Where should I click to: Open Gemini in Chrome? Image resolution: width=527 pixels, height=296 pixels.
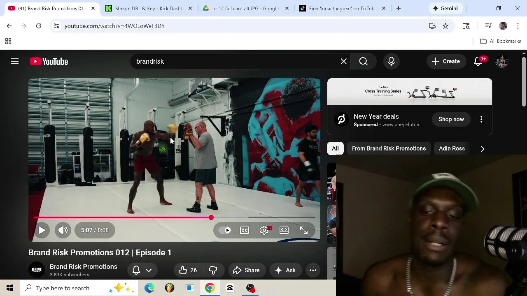pyautogui.click(x=445, y=8)
